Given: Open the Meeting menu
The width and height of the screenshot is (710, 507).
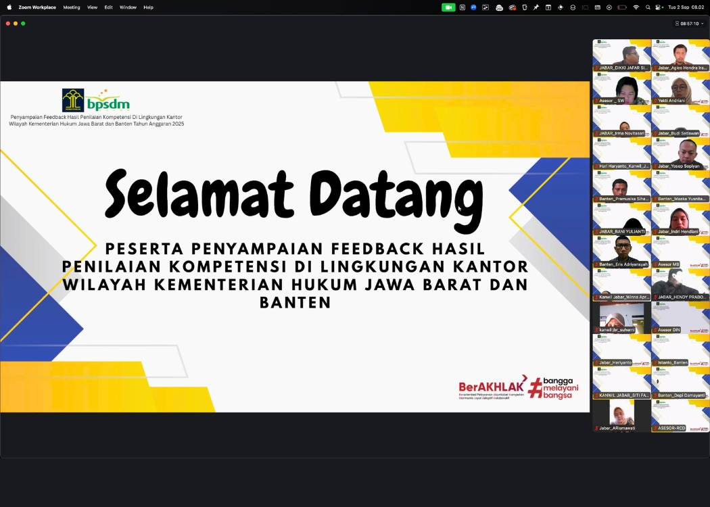Looking at the screenshot, I should 72,7.
